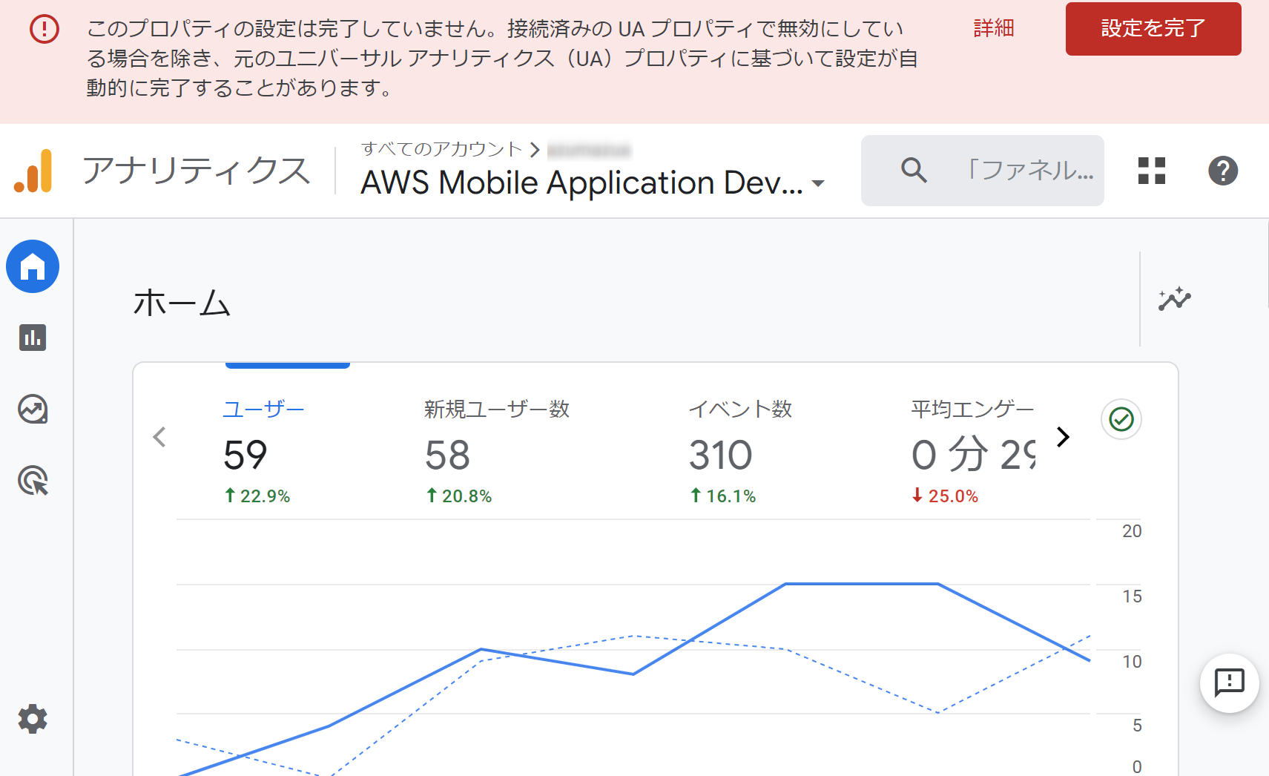Click the Google Analytics logo
This screenshot has width=1269, height=776.
[x=33, y=171]
